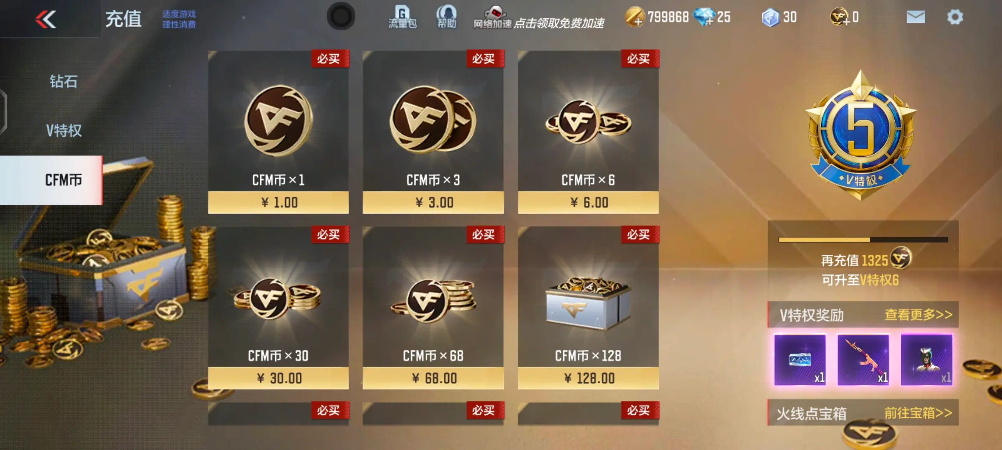Open the mail envelope icon
This screenshot has height=450, width=1002.
click(916, 17)
